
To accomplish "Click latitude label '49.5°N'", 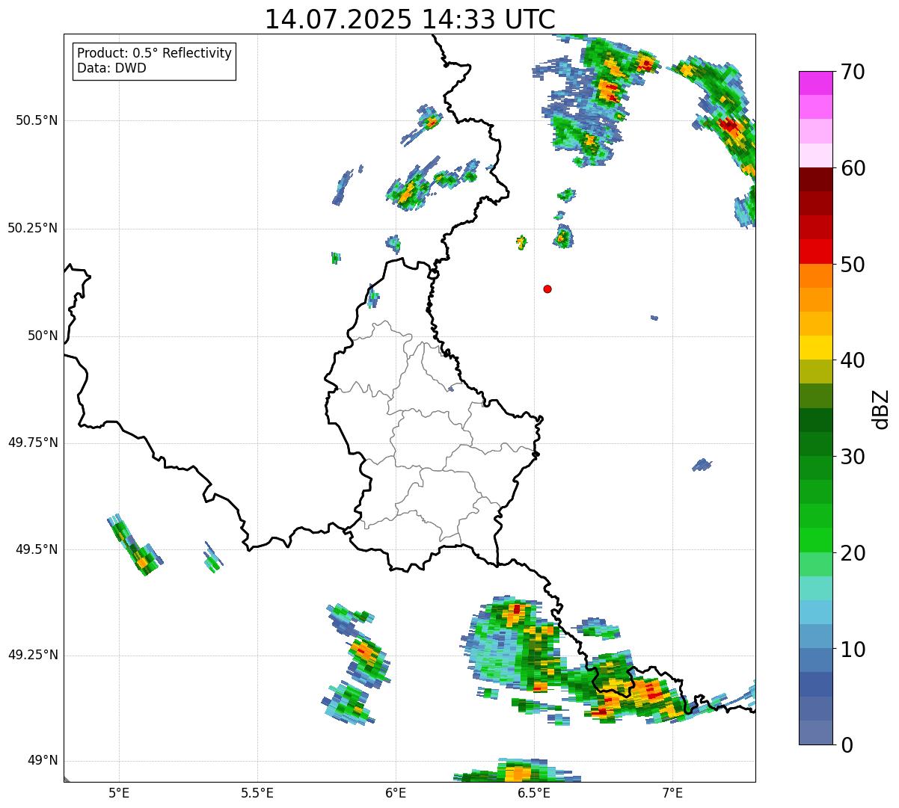I will click(37, 549).
